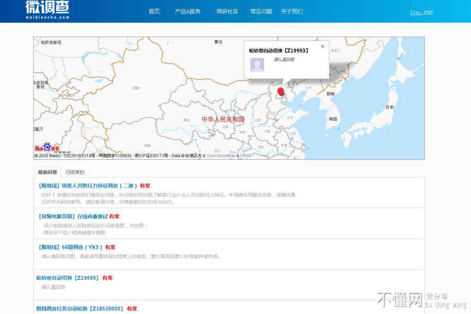Click 蒙古 label on the map
Screen dimensions: 471x314
click(218, 42)
